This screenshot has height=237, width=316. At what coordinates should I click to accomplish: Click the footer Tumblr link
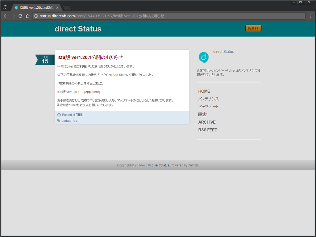click(193, 165)
